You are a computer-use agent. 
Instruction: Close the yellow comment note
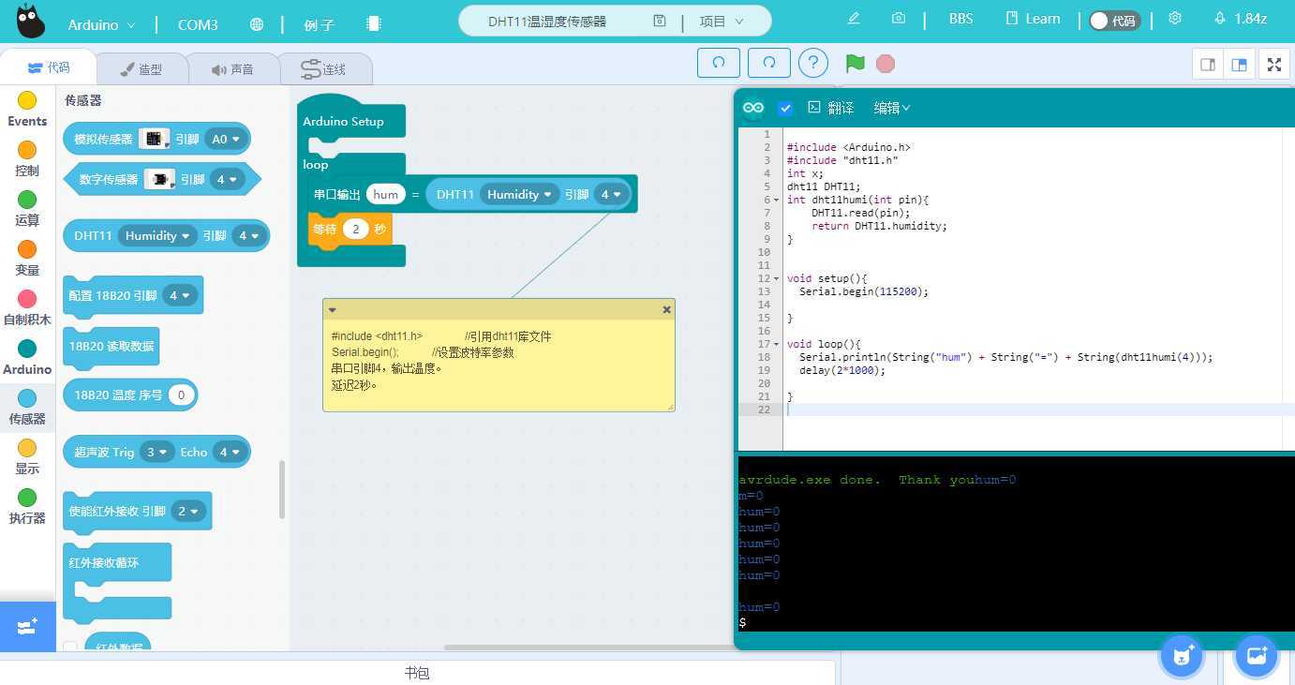pos(666,309)
